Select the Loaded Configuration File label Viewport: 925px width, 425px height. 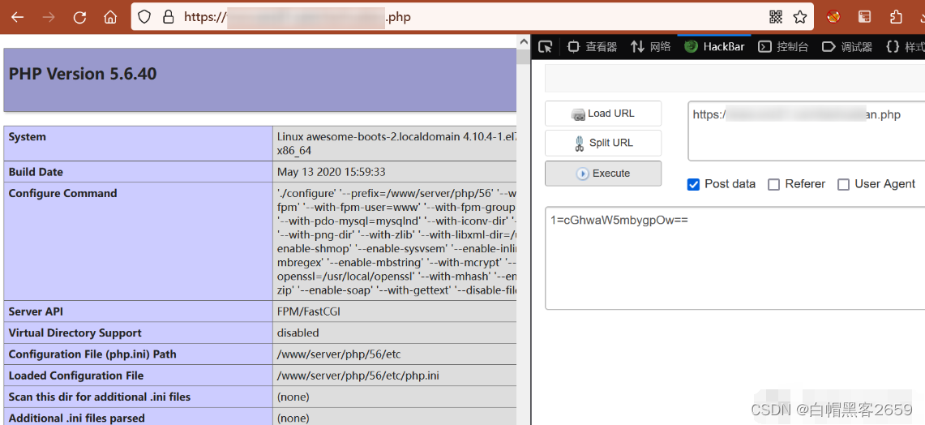click(76, 376)
